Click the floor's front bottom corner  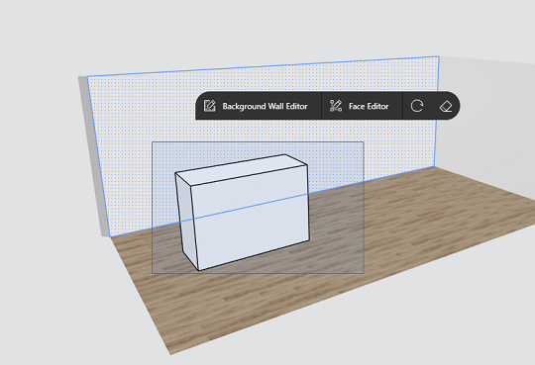171,353
